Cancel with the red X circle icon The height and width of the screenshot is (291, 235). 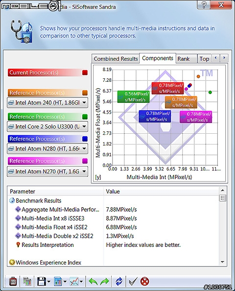[145, 282]
